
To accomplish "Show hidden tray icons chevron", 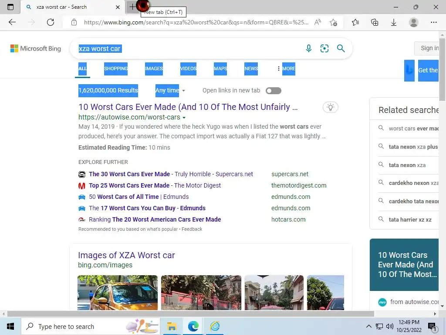I will point(368,326).
